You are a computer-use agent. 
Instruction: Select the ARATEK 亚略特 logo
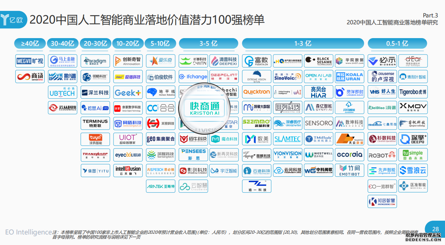coord(161,186)
